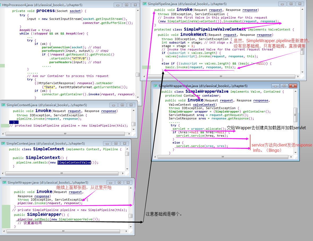Screen dimensions: 313x241
Task: Click the SimpleContext.java window file icon
Action: (x=3, y=144)
